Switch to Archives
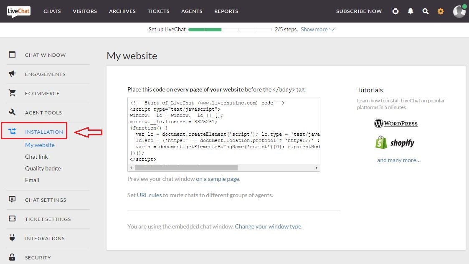The width and height of the screenshot is (469, 264). (x=122, y=11)
